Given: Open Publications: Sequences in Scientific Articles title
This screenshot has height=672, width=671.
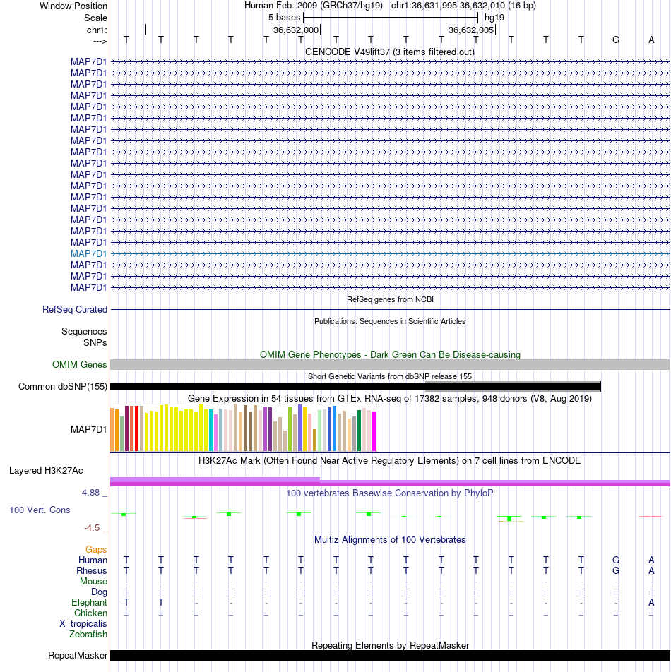Looking at the screenshot, I should point(390,321).
